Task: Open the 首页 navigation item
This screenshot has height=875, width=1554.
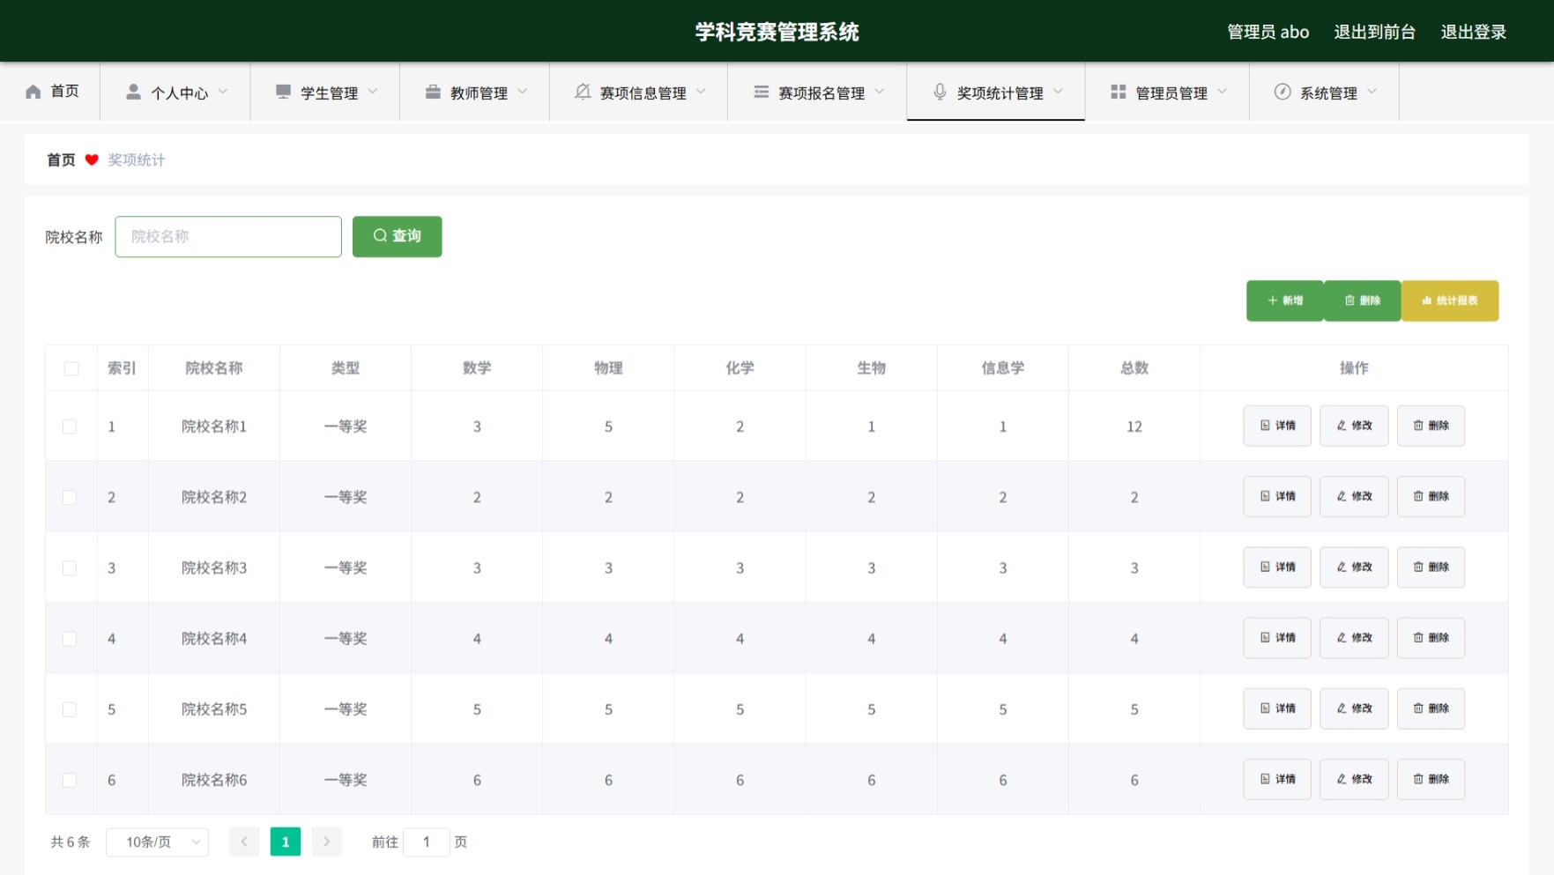Action: (51, 91)
